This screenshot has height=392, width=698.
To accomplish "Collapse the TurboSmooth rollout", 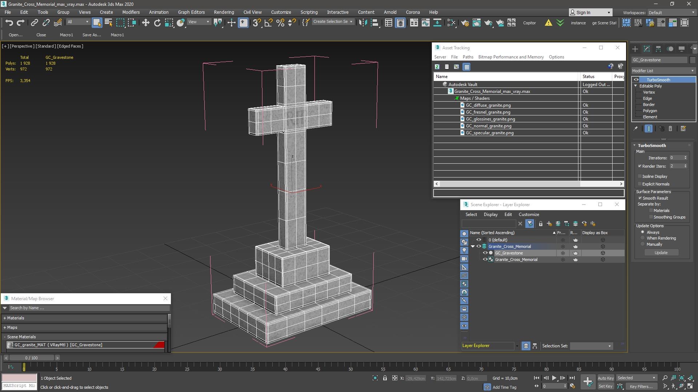I will pos(635,146).
